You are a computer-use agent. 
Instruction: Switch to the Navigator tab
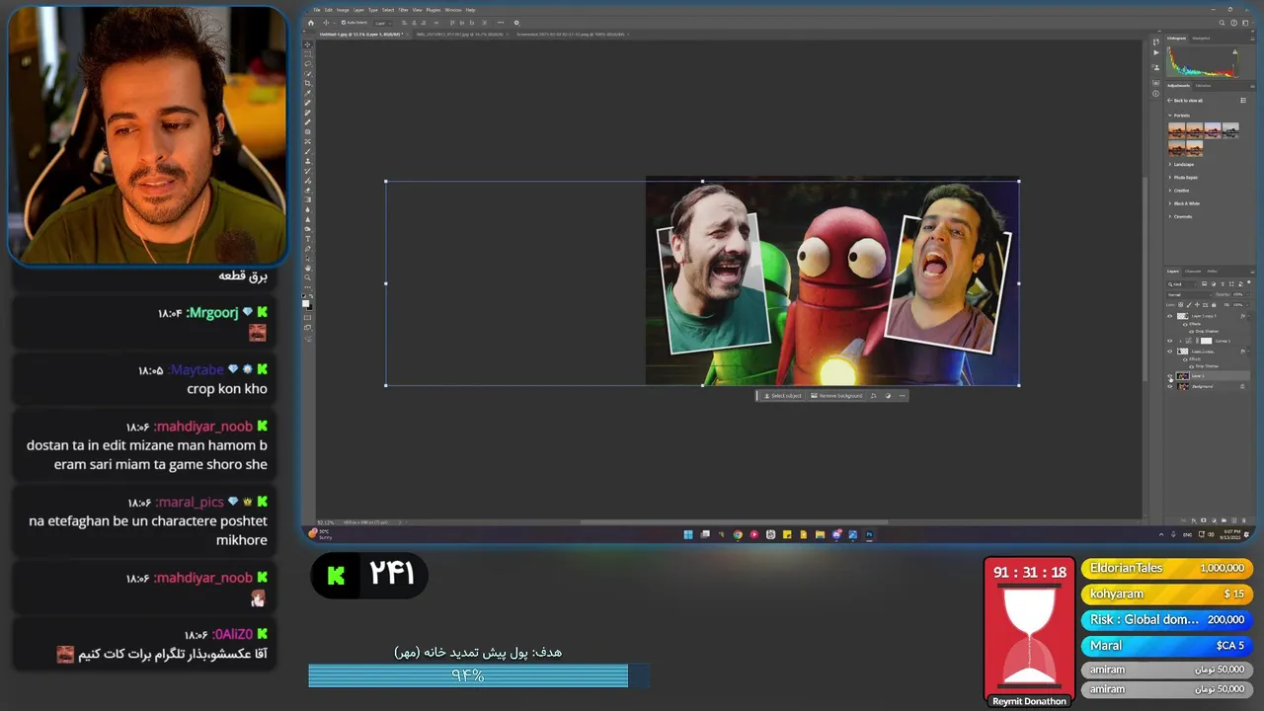pos(1201,39)
